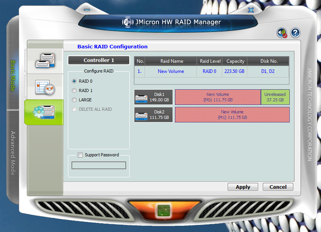This screenshot has width=321, height=232.
Task: Click the Raid Level column header
Action: 209,61
